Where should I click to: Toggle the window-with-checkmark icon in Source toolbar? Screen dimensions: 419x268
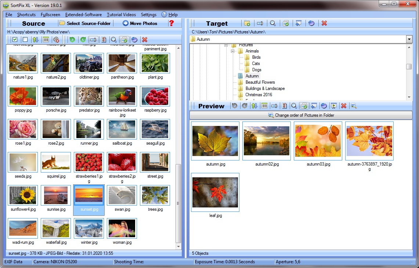[124, 40]
